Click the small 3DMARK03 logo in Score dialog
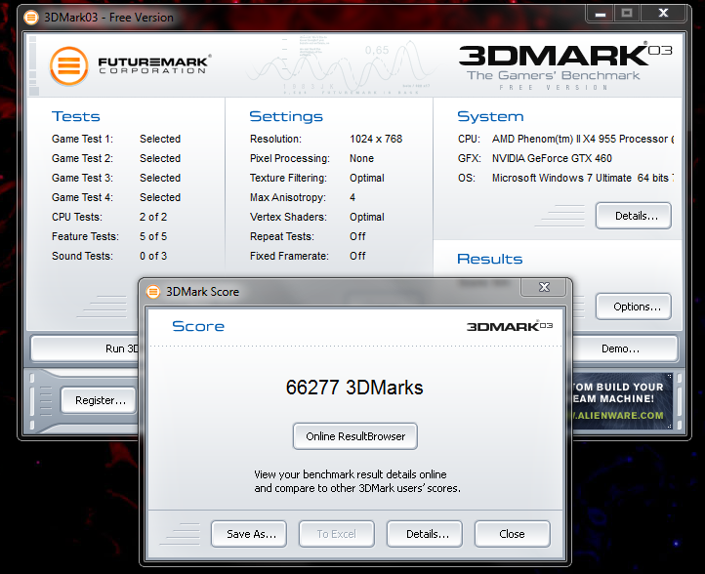This screenshot has height=574, width=705. pyautogui.click(x=510, y=326)
